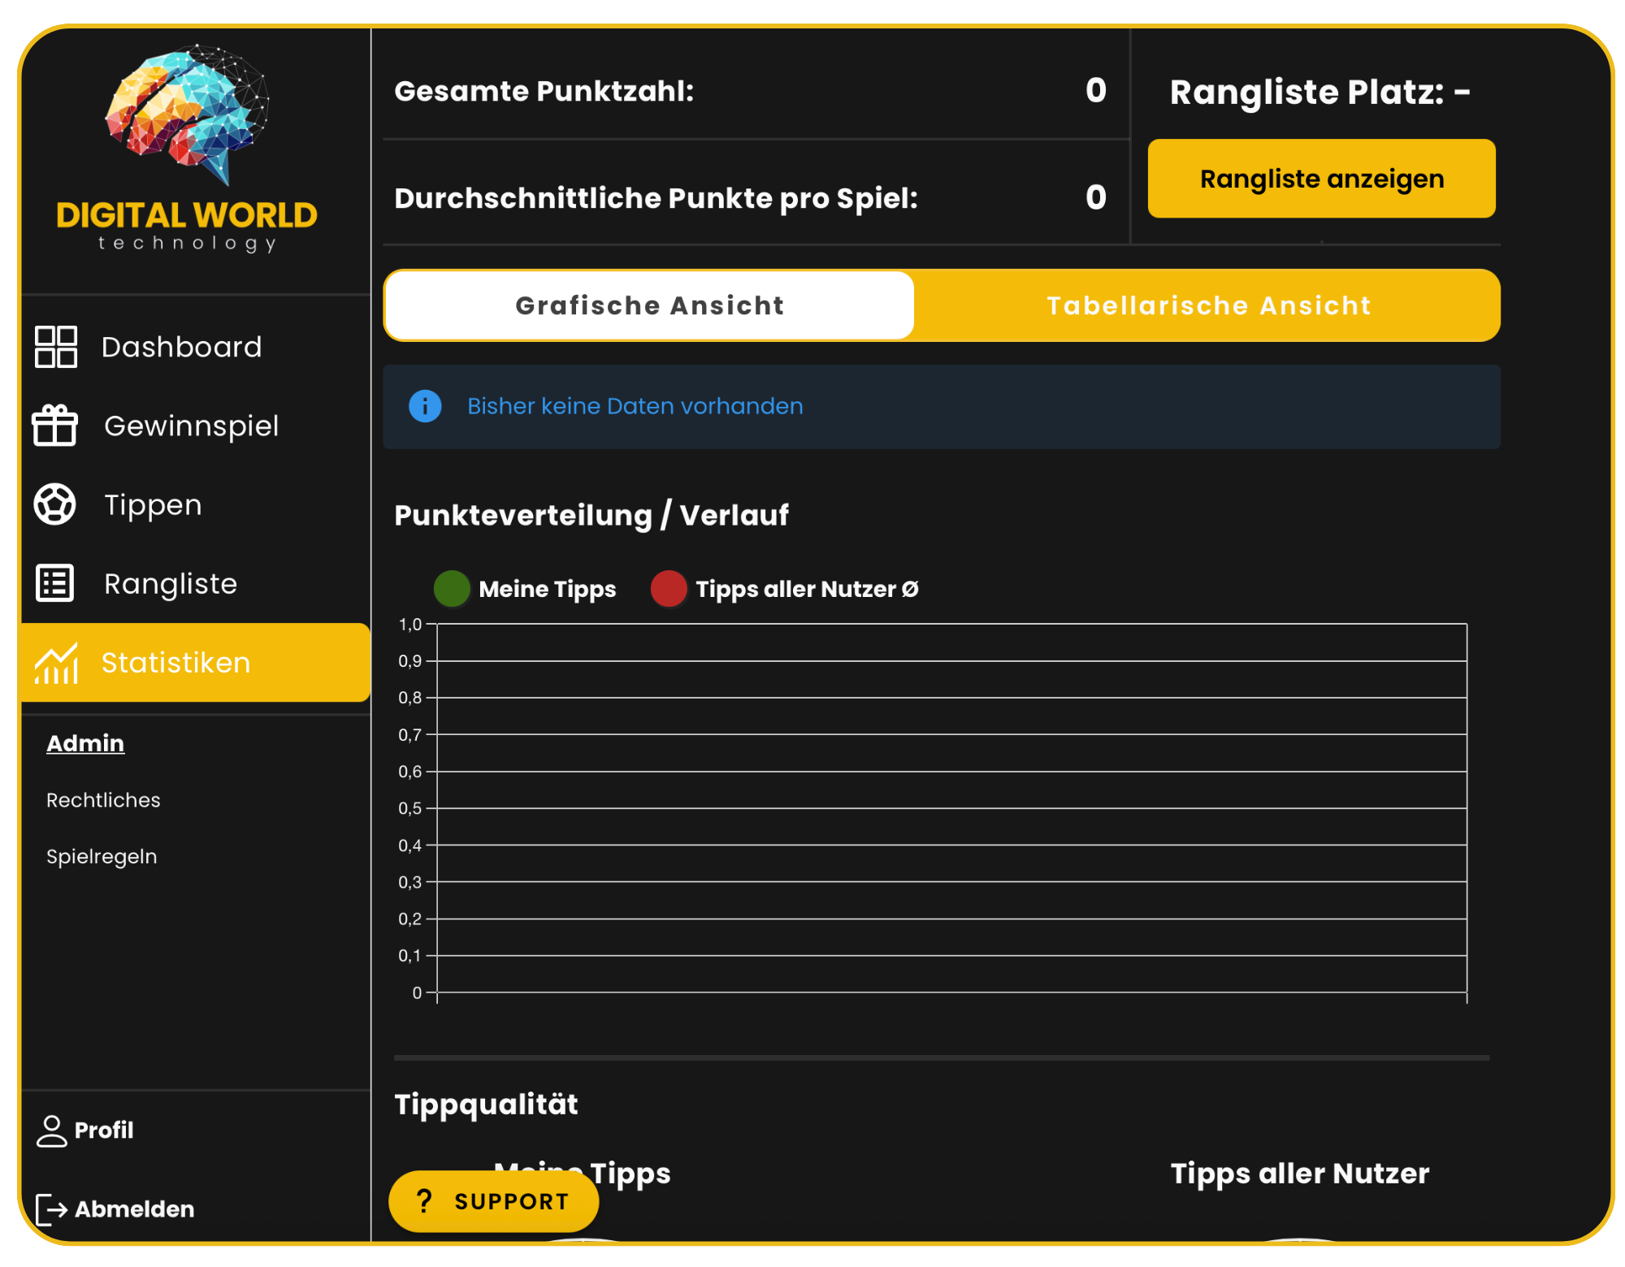This screenshot has height=1267, width=1625.
Task: Click the Digital World Technology logo
Action: pos(185,146)
